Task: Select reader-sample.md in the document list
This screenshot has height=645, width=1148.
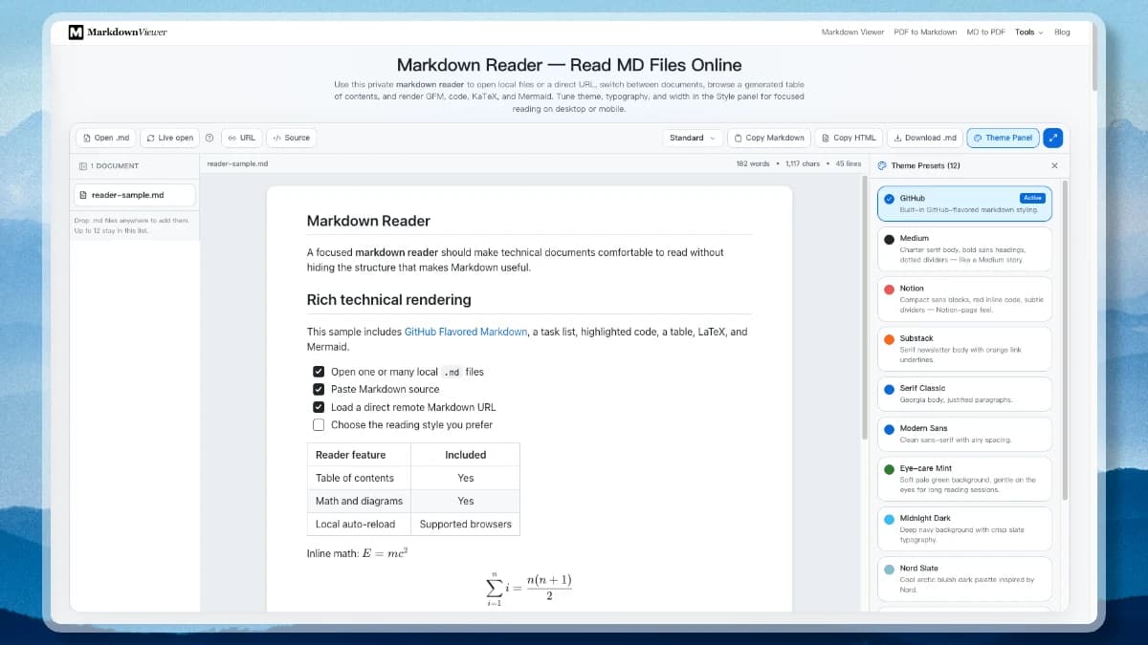Action: click(135, 195)
